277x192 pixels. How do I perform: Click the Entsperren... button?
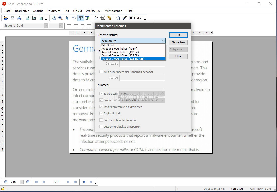[178, 49]
